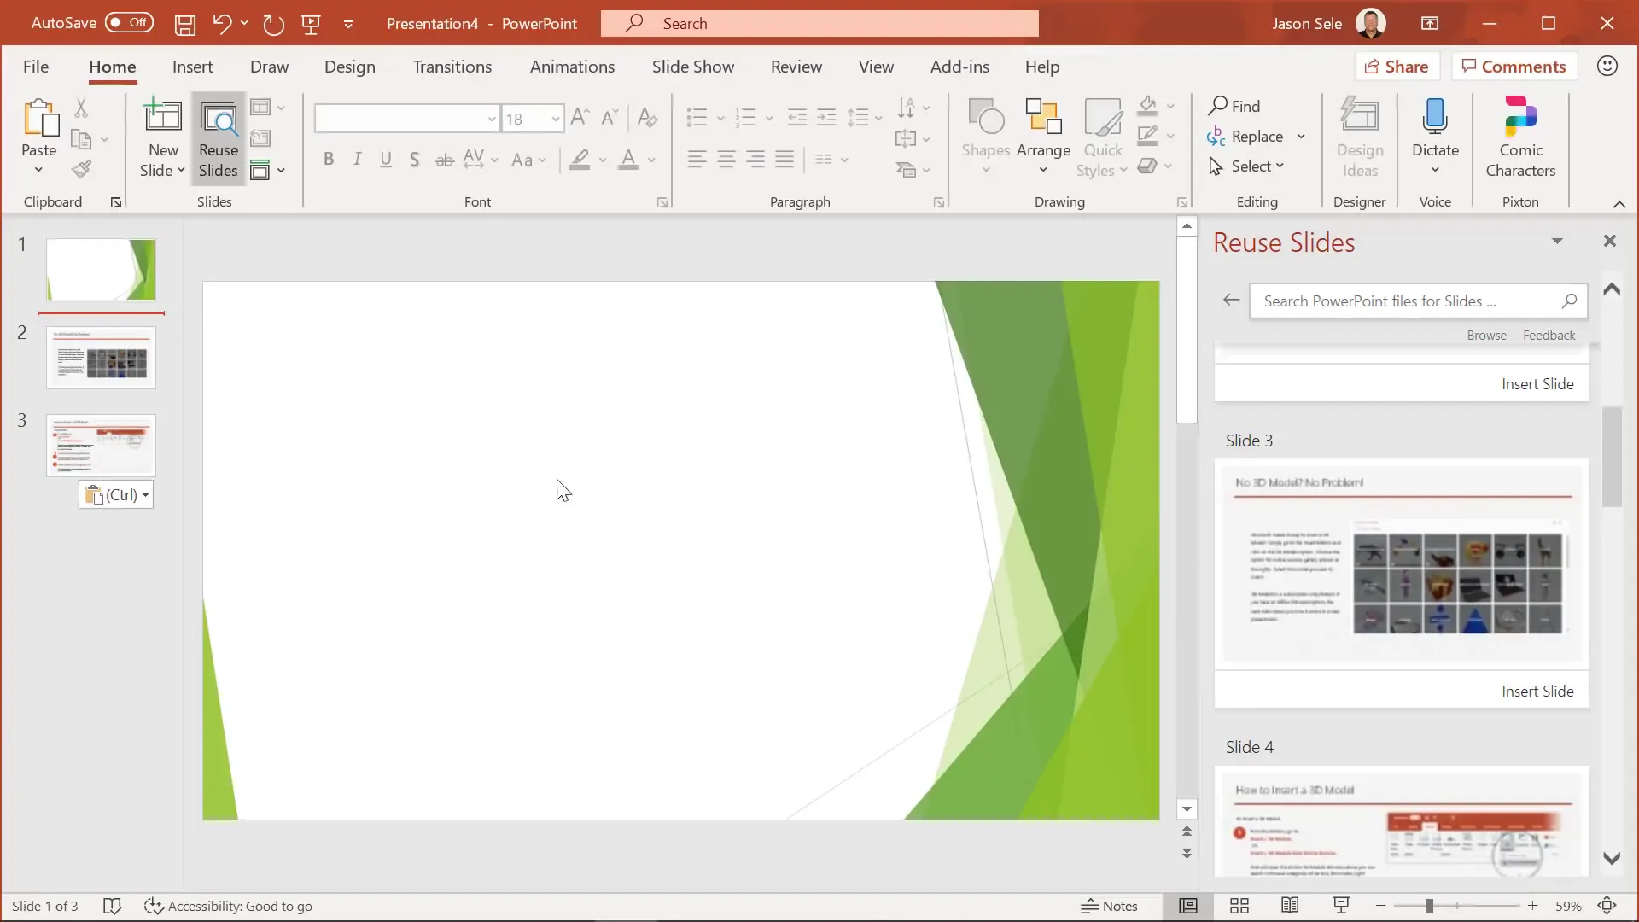Viewport: 1639px width, 922px height.
Task: Increase list indent level
Action: tap(826, 118)
